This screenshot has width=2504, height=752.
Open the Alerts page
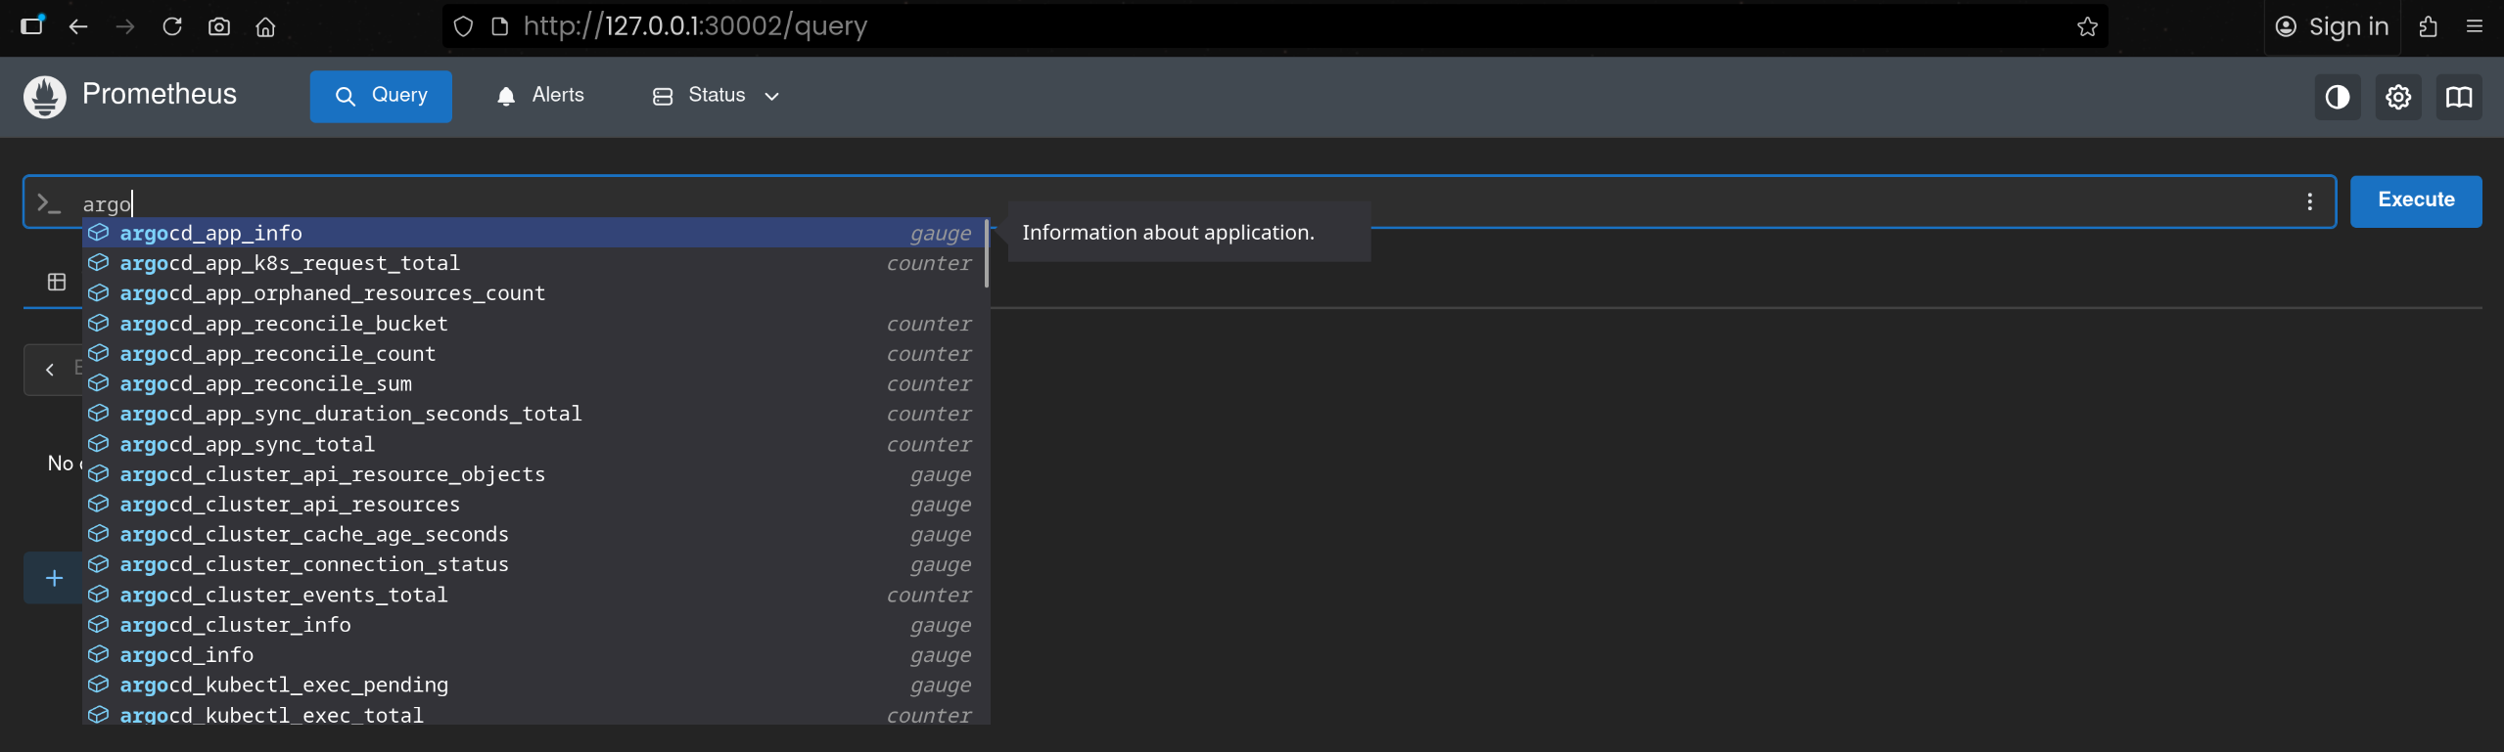[x=540, y=96]
